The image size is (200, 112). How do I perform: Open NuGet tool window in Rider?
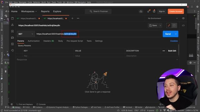(x=139, y=107)
